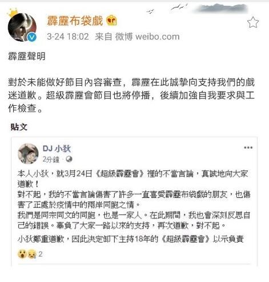Click the blue verified badge
Image resolution: width=269 pixels, height=282 pixels.
(32, 37)
